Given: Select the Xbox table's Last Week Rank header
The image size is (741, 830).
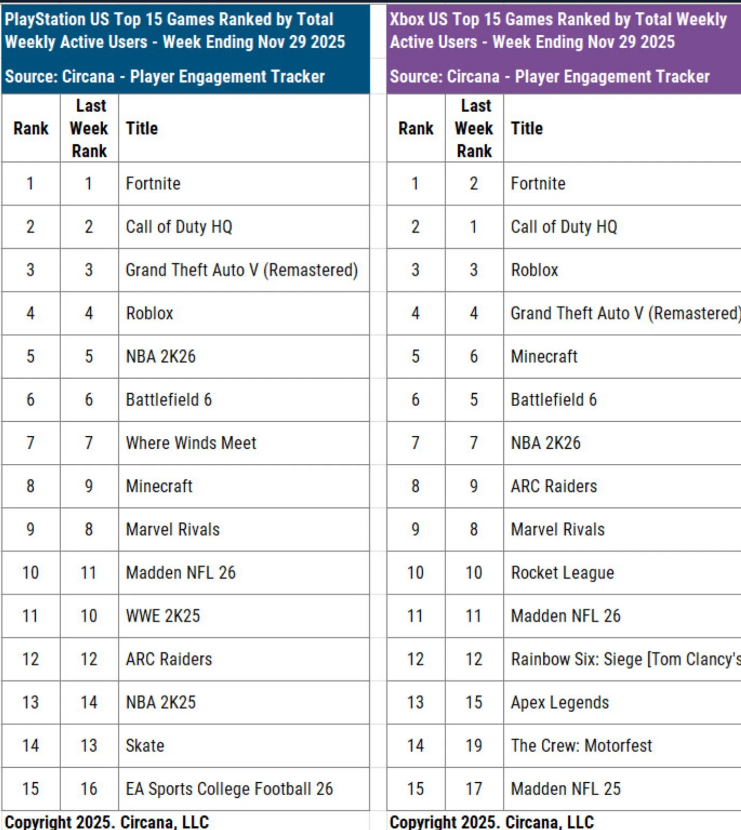Looking at the screenshot, I should 474,128.
